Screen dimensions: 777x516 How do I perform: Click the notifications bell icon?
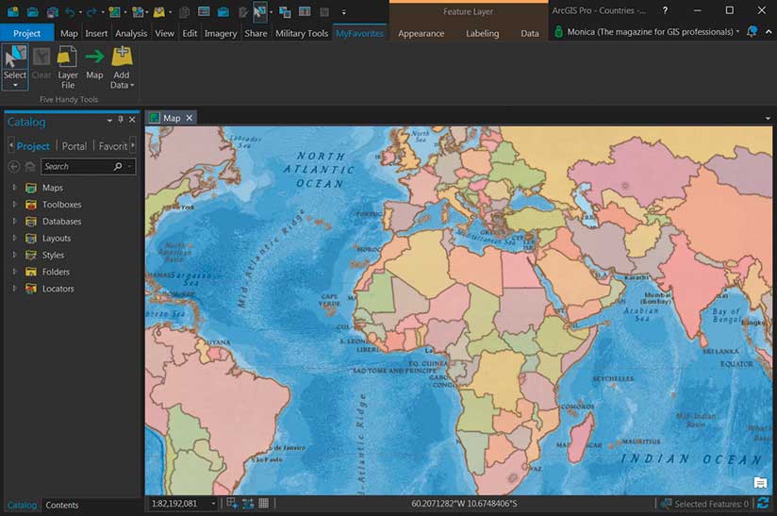pos(752,32)
